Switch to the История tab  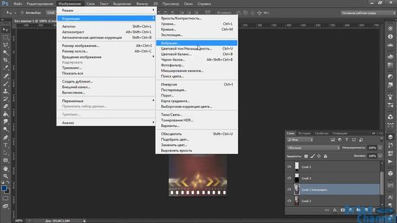[x=304, y=133]
